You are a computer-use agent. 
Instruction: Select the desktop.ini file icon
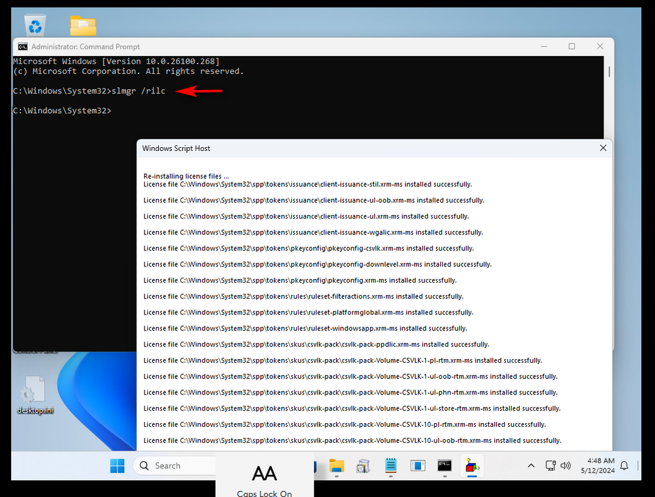pos(35,395)
